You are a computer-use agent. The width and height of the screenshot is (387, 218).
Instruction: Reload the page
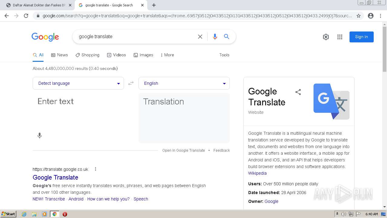[x=26, y=16]
